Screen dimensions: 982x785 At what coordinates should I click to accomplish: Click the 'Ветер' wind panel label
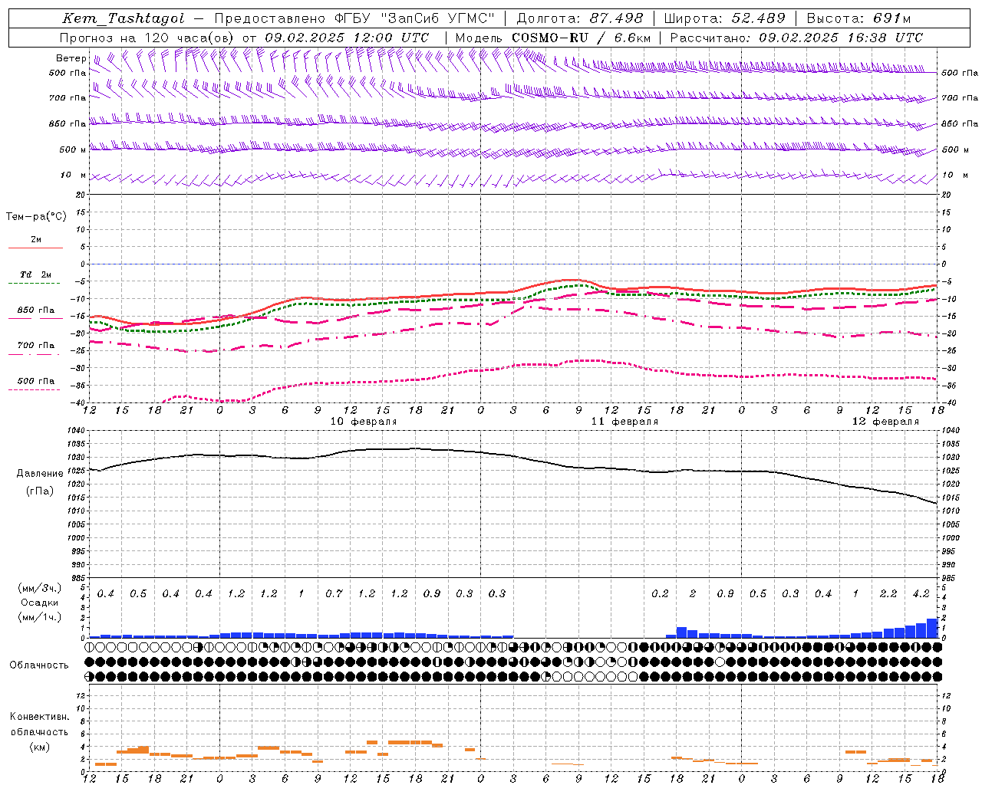click(x=71, y=58)
